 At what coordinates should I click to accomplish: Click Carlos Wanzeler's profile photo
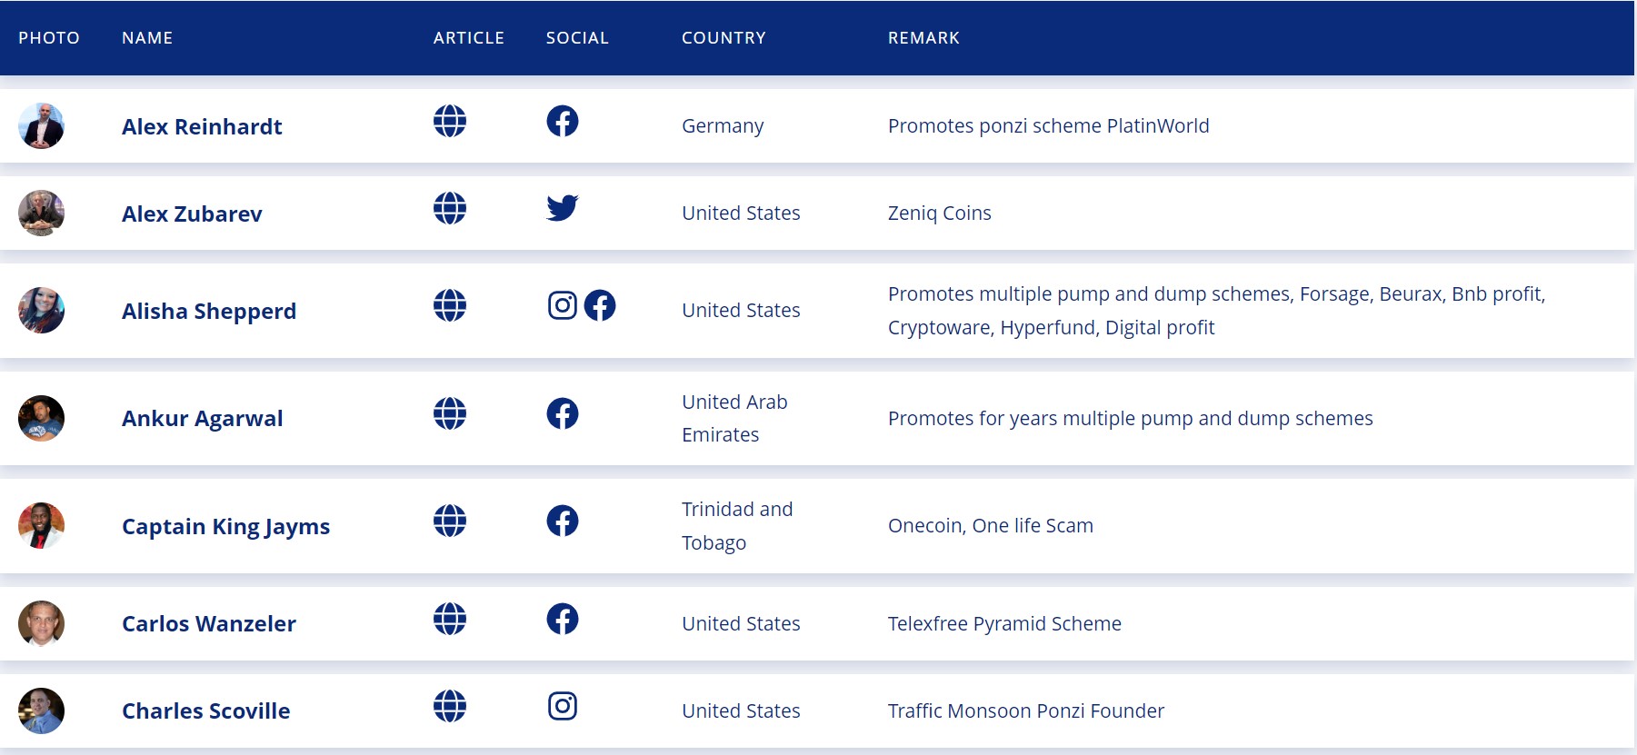pos(41,623)
